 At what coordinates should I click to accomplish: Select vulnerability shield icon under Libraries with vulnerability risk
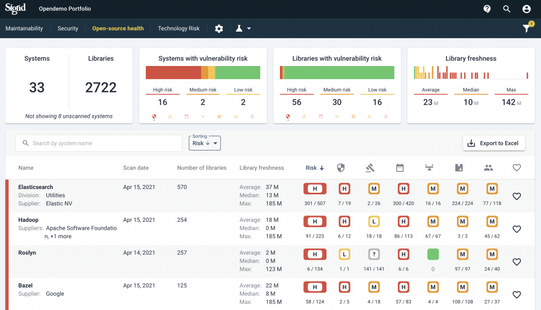point(288,117)
